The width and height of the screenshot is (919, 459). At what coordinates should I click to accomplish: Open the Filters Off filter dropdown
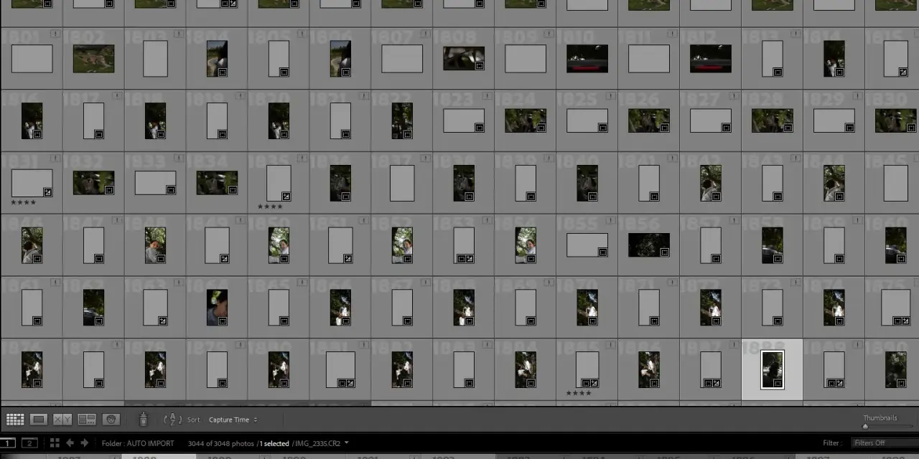pyautogui.click(x=885, y=443)
